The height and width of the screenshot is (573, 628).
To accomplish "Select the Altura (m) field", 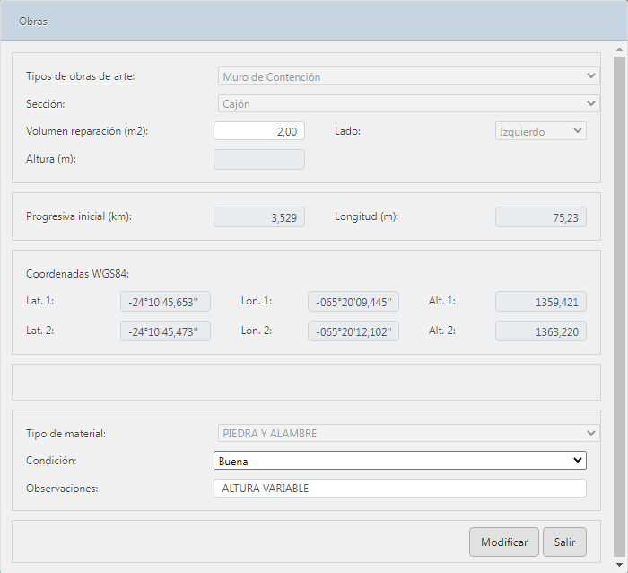I will (x=259, y=159).
